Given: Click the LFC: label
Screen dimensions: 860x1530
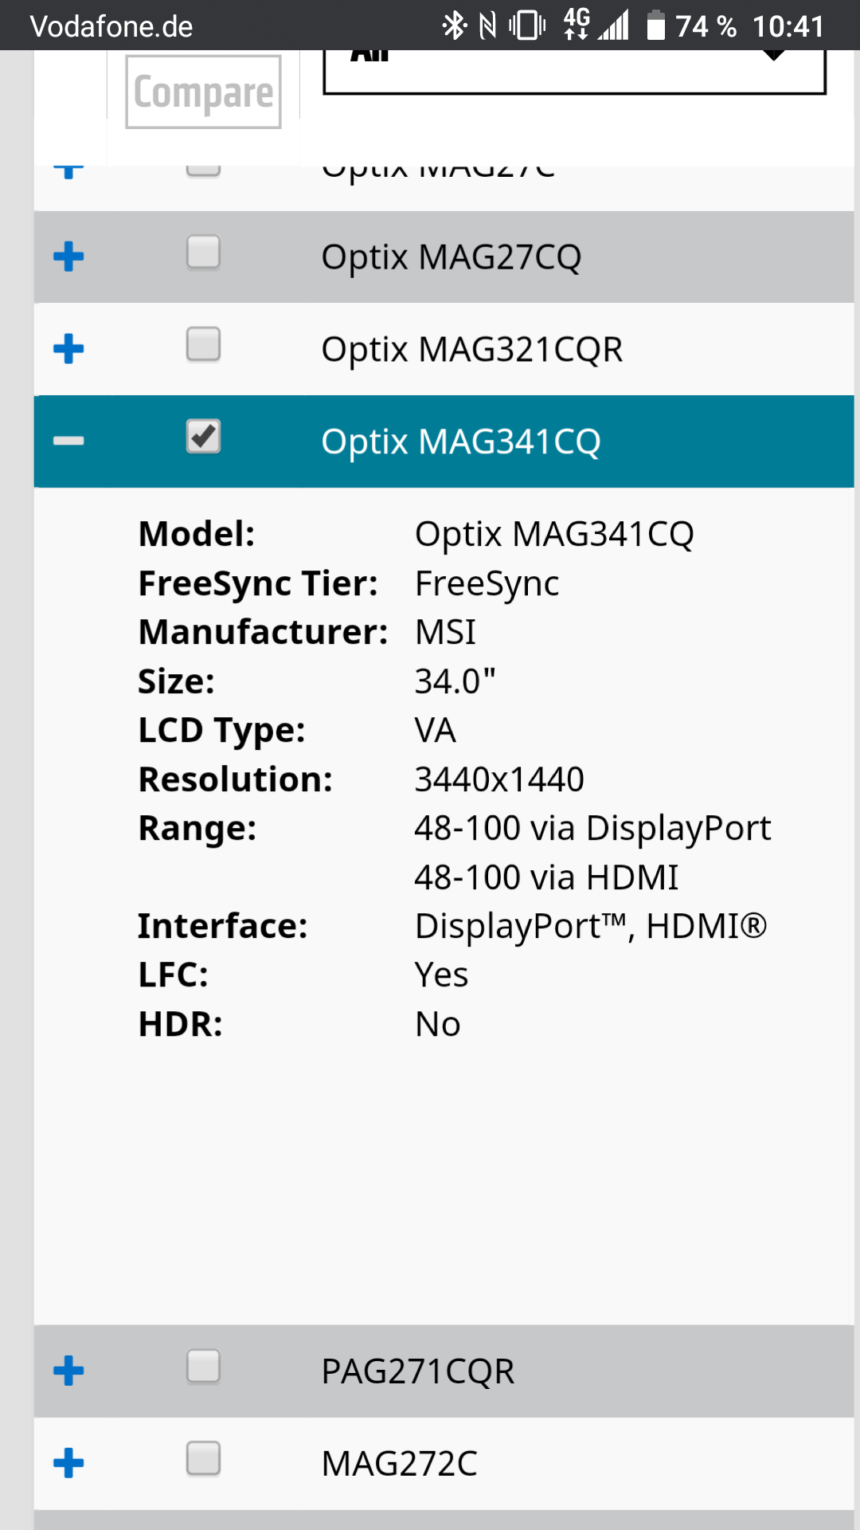Looking at the screenshot, I should click(173, 975).
